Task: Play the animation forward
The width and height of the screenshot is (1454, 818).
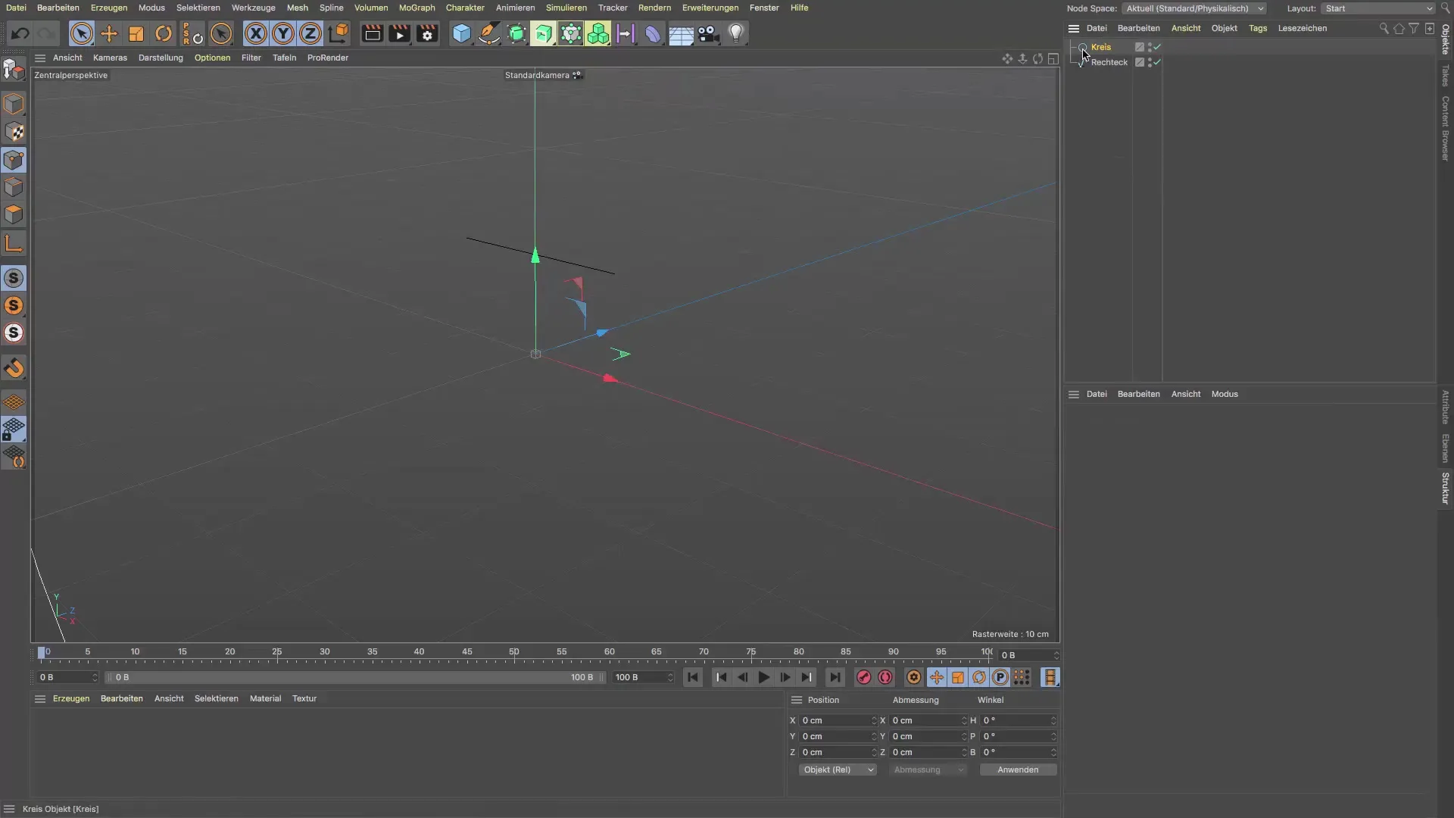Action: pyautogui.click(x=763, y=677)
